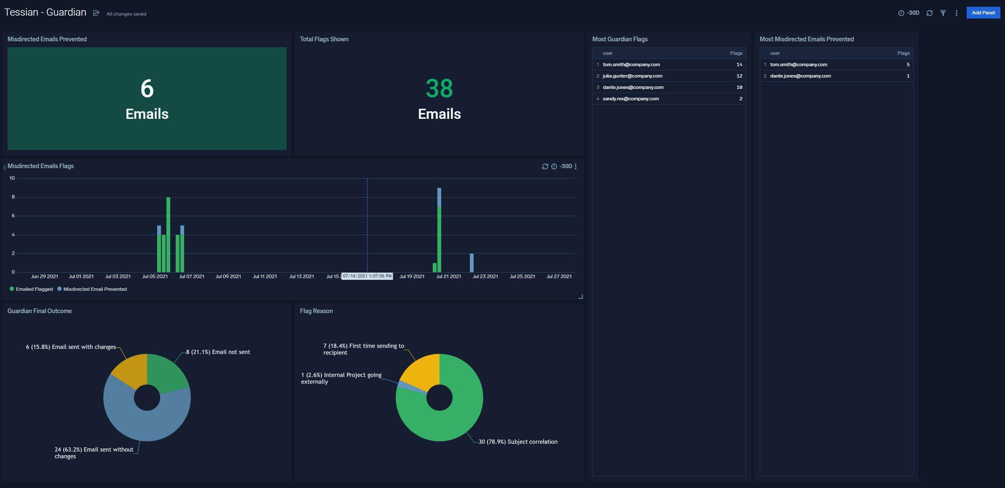
Task: Open the dashboard three-dot options menu
Action: 956,13
